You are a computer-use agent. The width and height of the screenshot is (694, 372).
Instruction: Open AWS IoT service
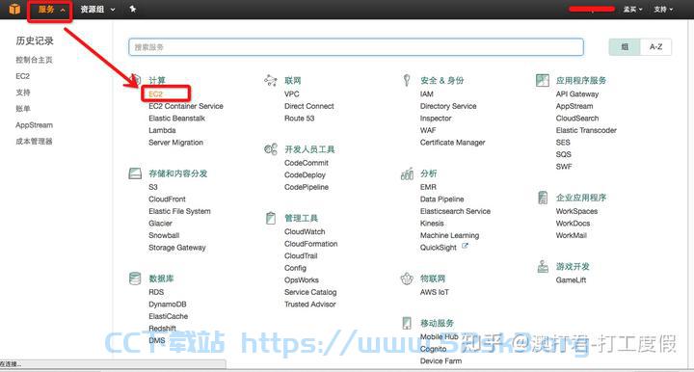[434, 292]
